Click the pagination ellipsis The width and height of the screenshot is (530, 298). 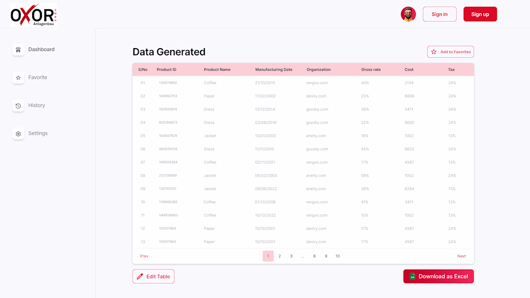pos(303,257)
